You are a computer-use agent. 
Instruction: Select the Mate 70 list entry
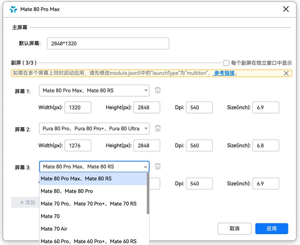click(x=50, y=216)
